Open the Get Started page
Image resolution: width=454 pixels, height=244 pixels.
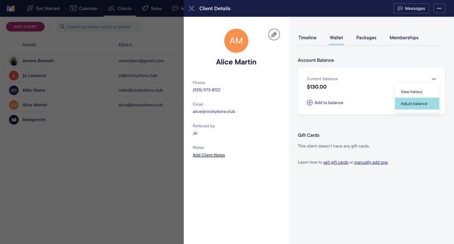(x=43, y=9)
